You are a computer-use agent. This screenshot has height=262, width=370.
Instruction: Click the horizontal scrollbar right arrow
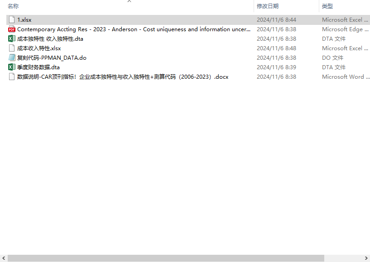(366, 258)
